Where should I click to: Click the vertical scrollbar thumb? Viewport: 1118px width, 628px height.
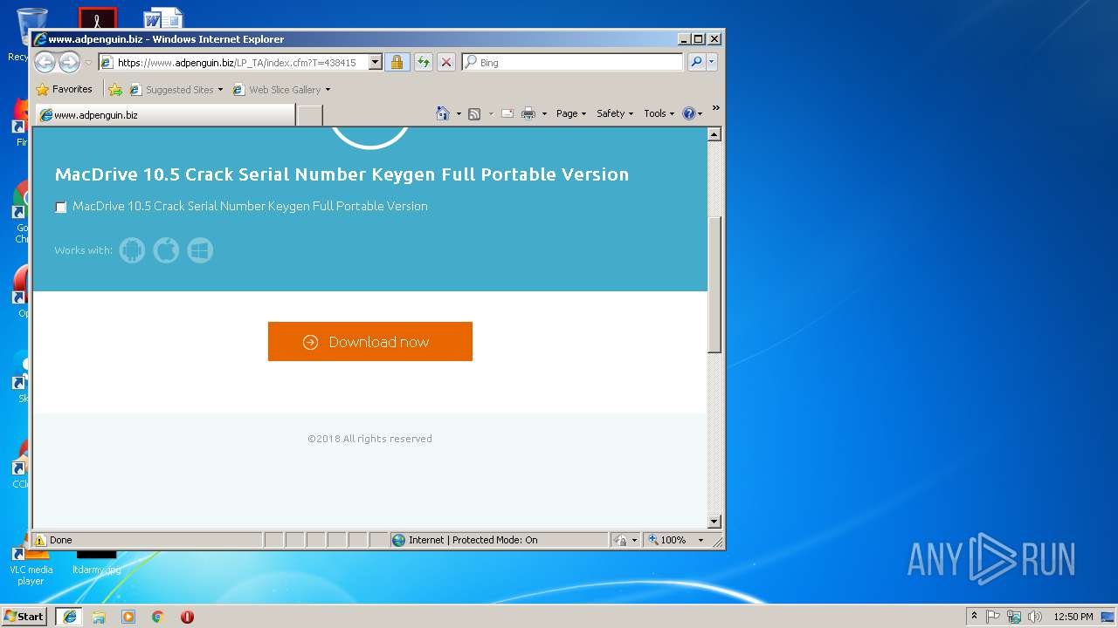click(714, 284)
